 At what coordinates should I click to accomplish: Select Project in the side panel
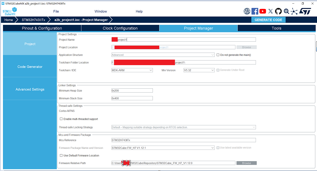coord(30,44)
